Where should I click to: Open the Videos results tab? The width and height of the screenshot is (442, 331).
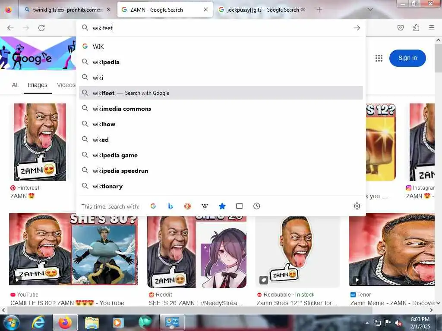[x=66, y=85]
